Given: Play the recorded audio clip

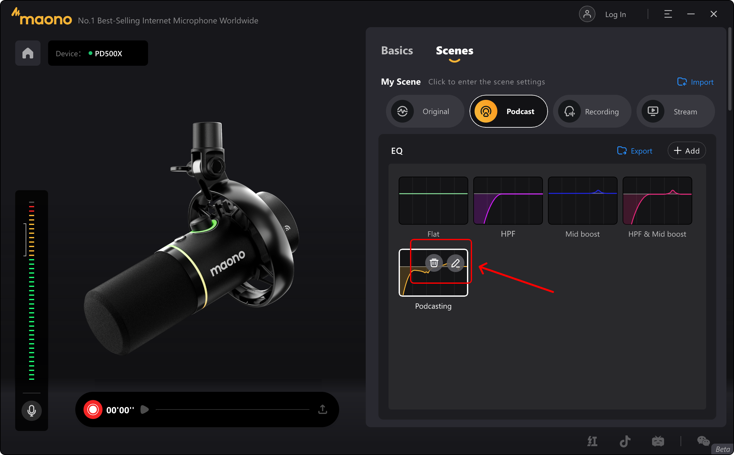Looking at the screenshot, I should click(145, 409).
